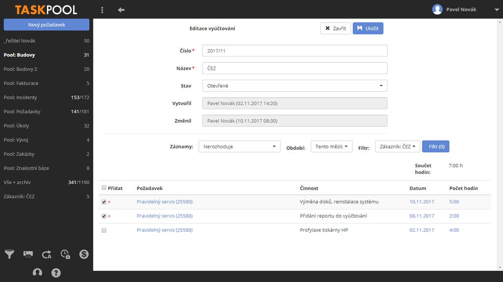Select Pool: Požadavky in sidebar
The width and height of the screenshot is (503, 282).
tap(47, 112)
